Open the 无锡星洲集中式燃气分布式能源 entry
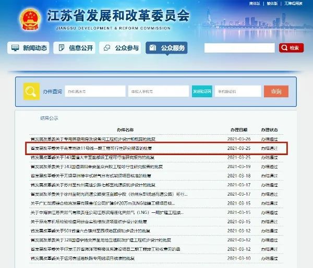The height and width of the screenshot is (268, 313). (x=91, y=175)
